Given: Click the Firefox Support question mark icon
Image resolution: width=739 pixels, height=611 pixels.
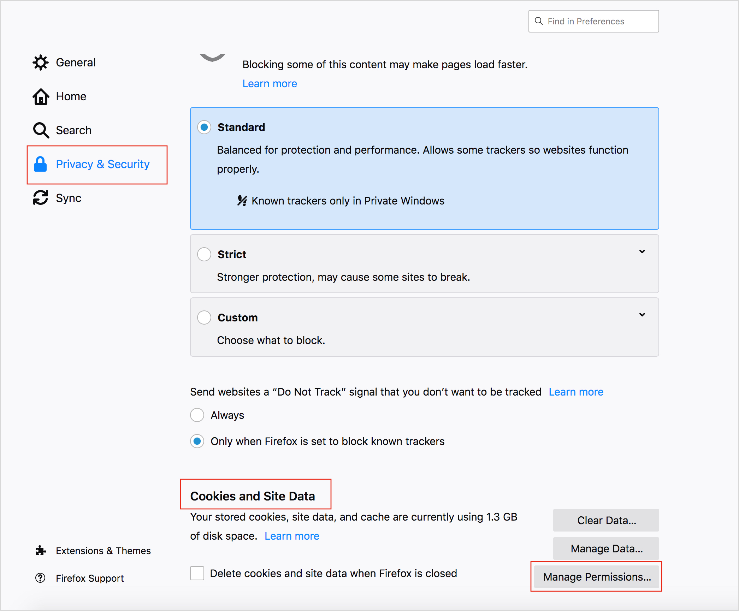Looking at the screenshot, I should coord(41,578).
